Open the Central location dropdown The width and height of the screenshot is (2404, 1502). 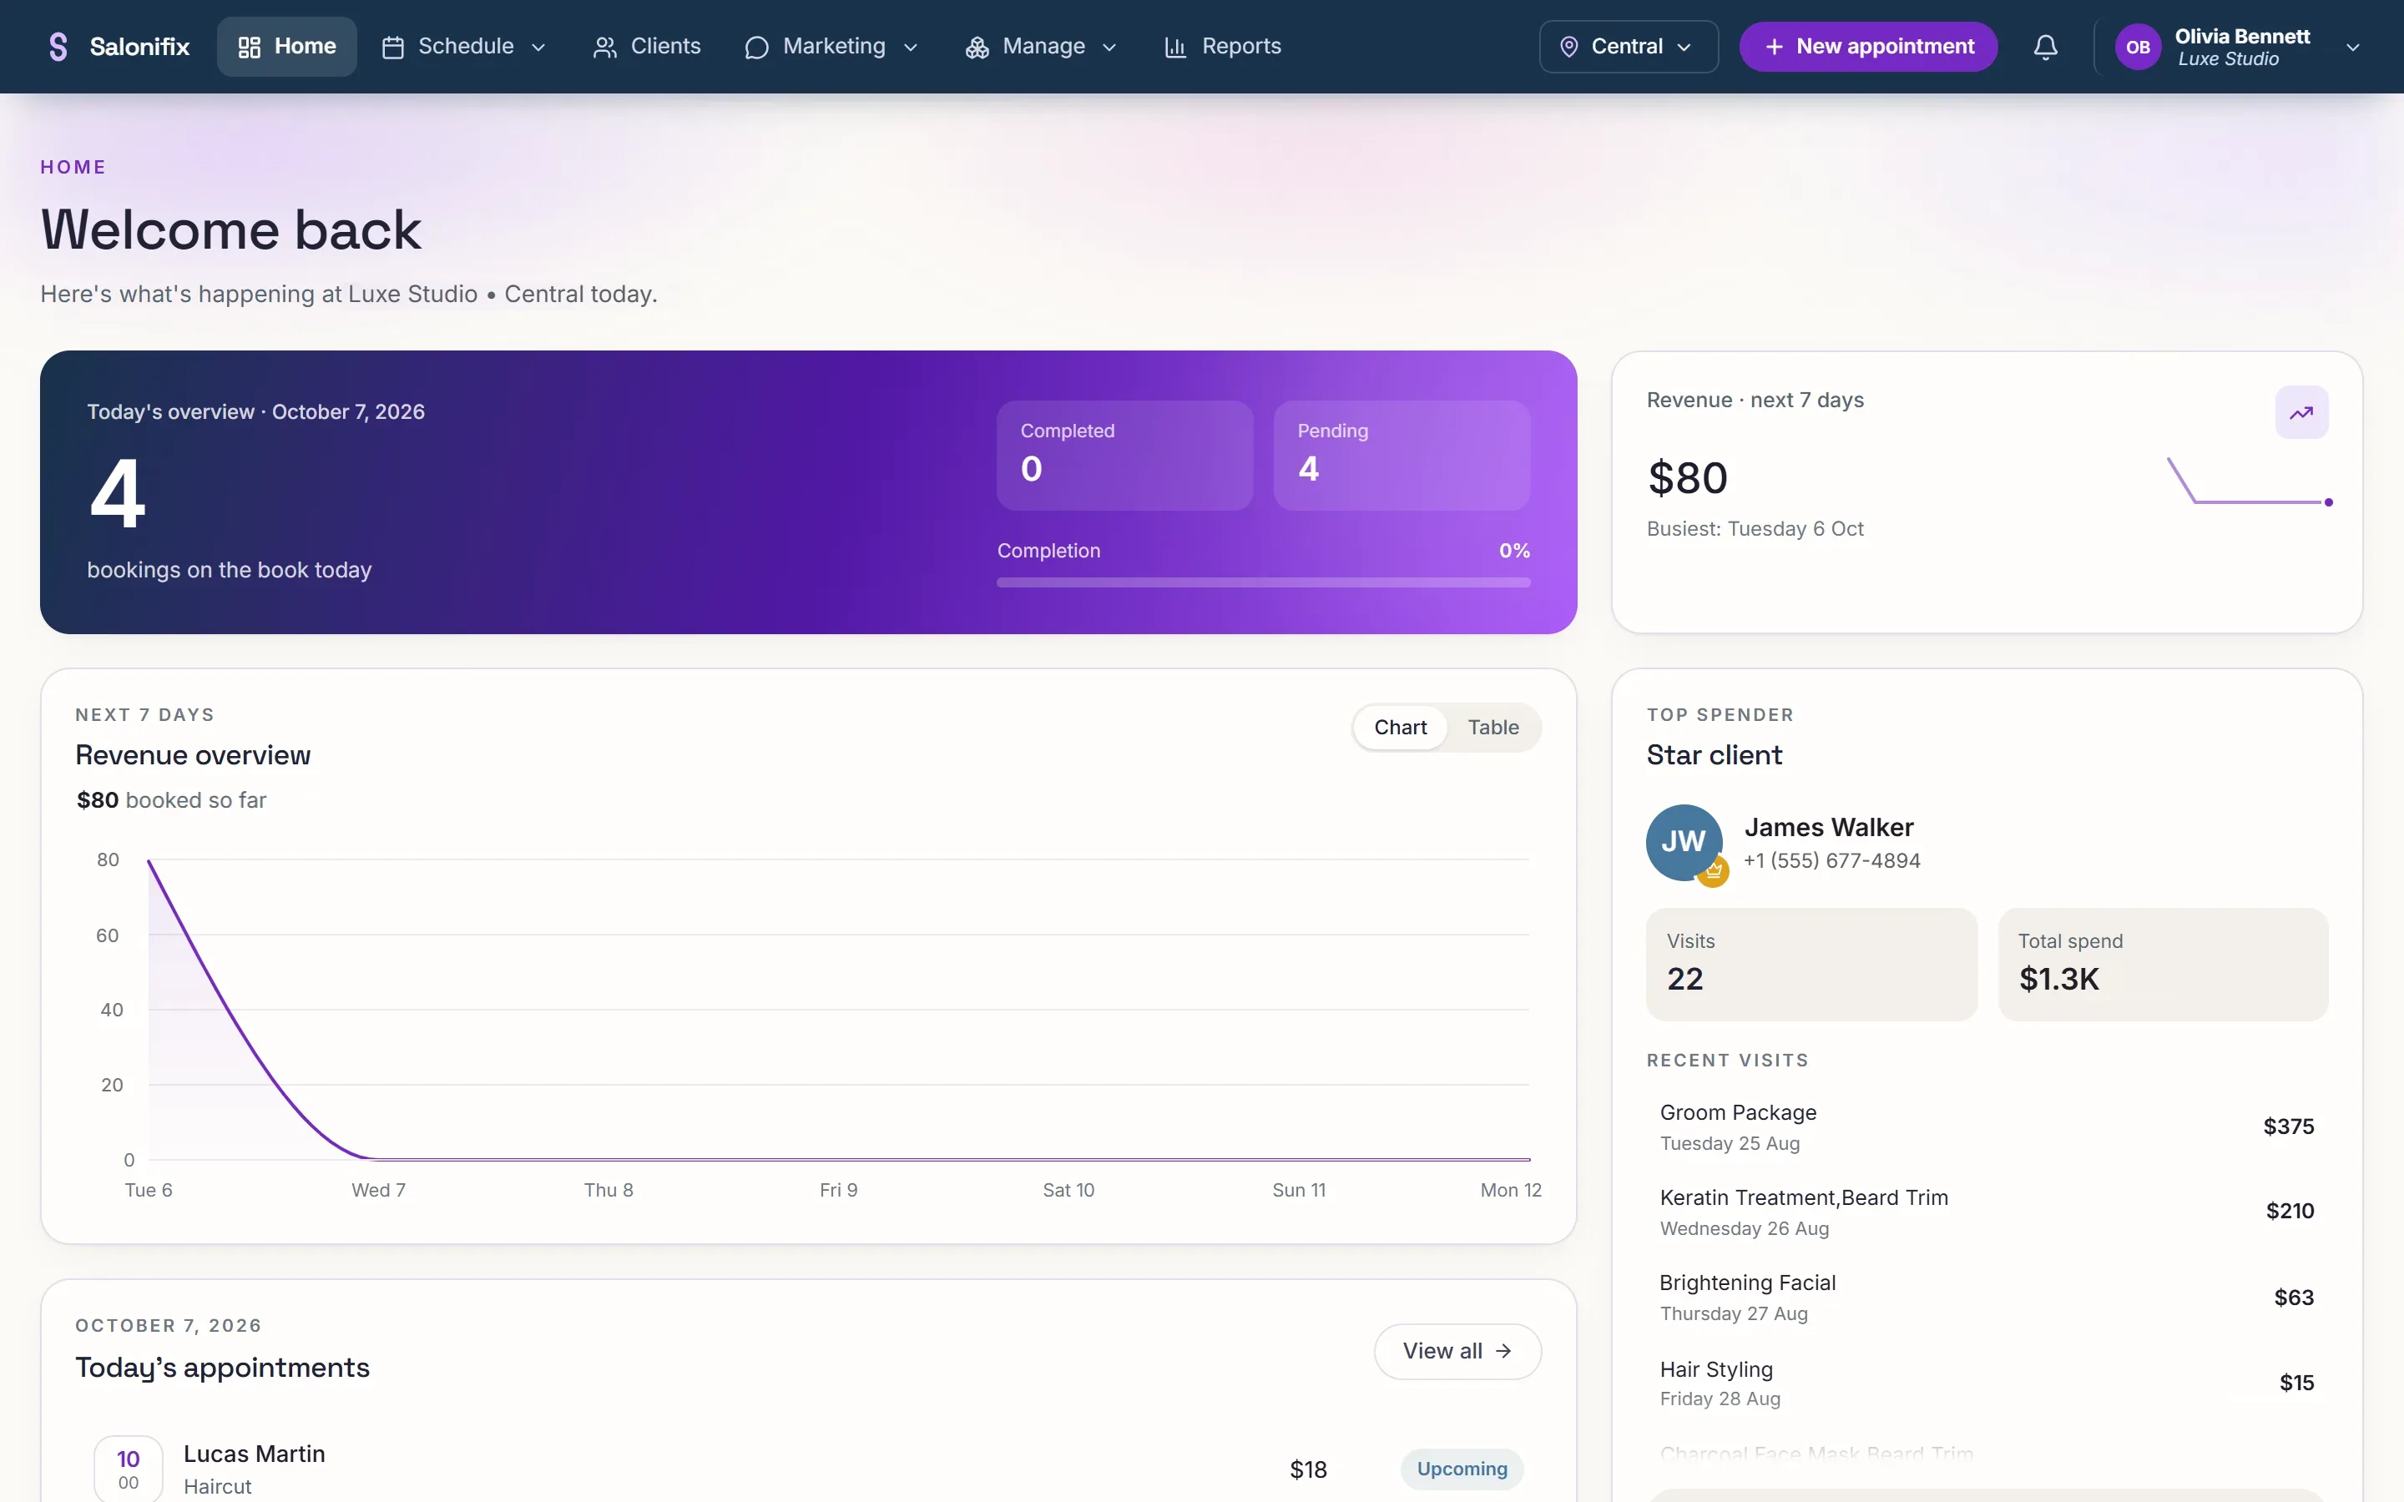tap(1629, 47)
